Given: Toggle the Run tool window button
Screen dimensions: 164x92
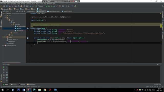Looking at the screenshot, I should [x=6, y=84].
